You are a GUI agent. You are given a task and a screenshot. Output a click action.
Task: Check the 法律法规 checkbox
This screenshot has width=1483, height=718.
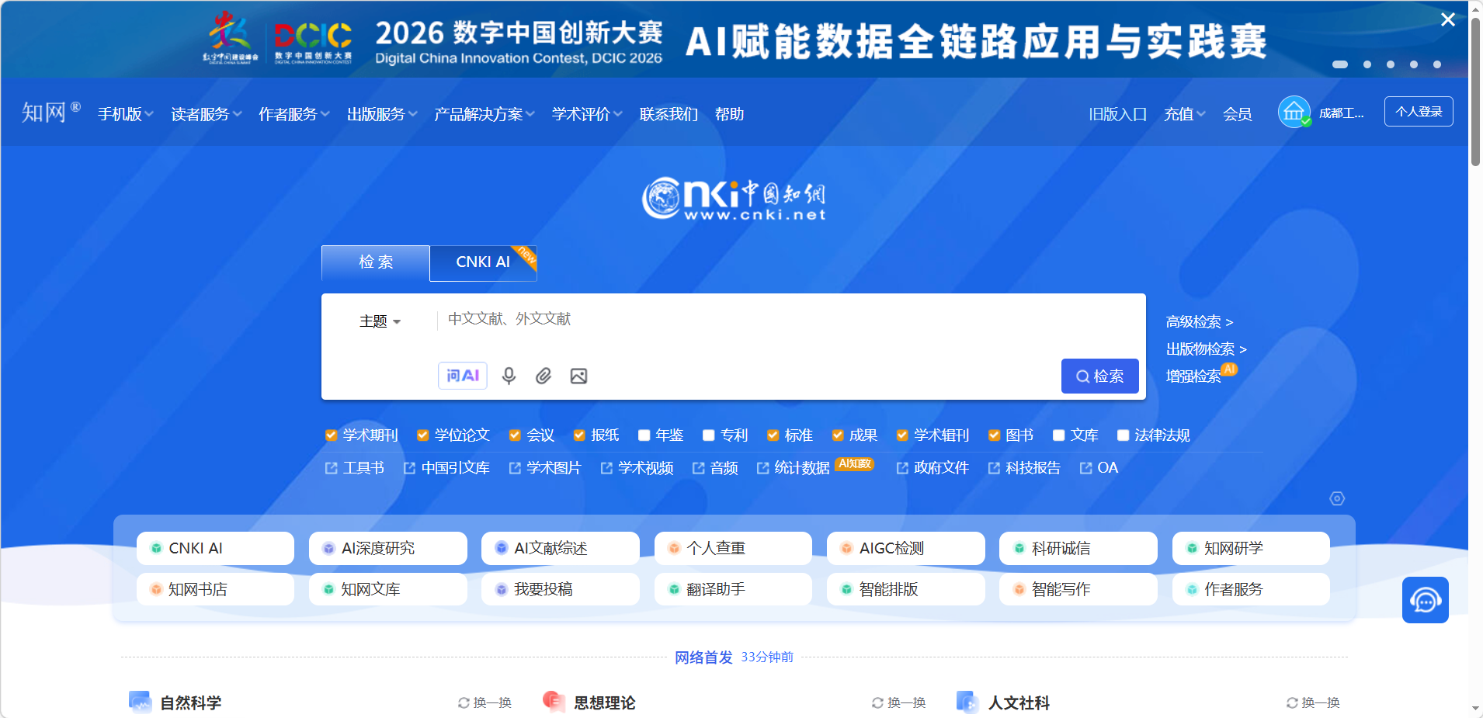click(1123, 435)
